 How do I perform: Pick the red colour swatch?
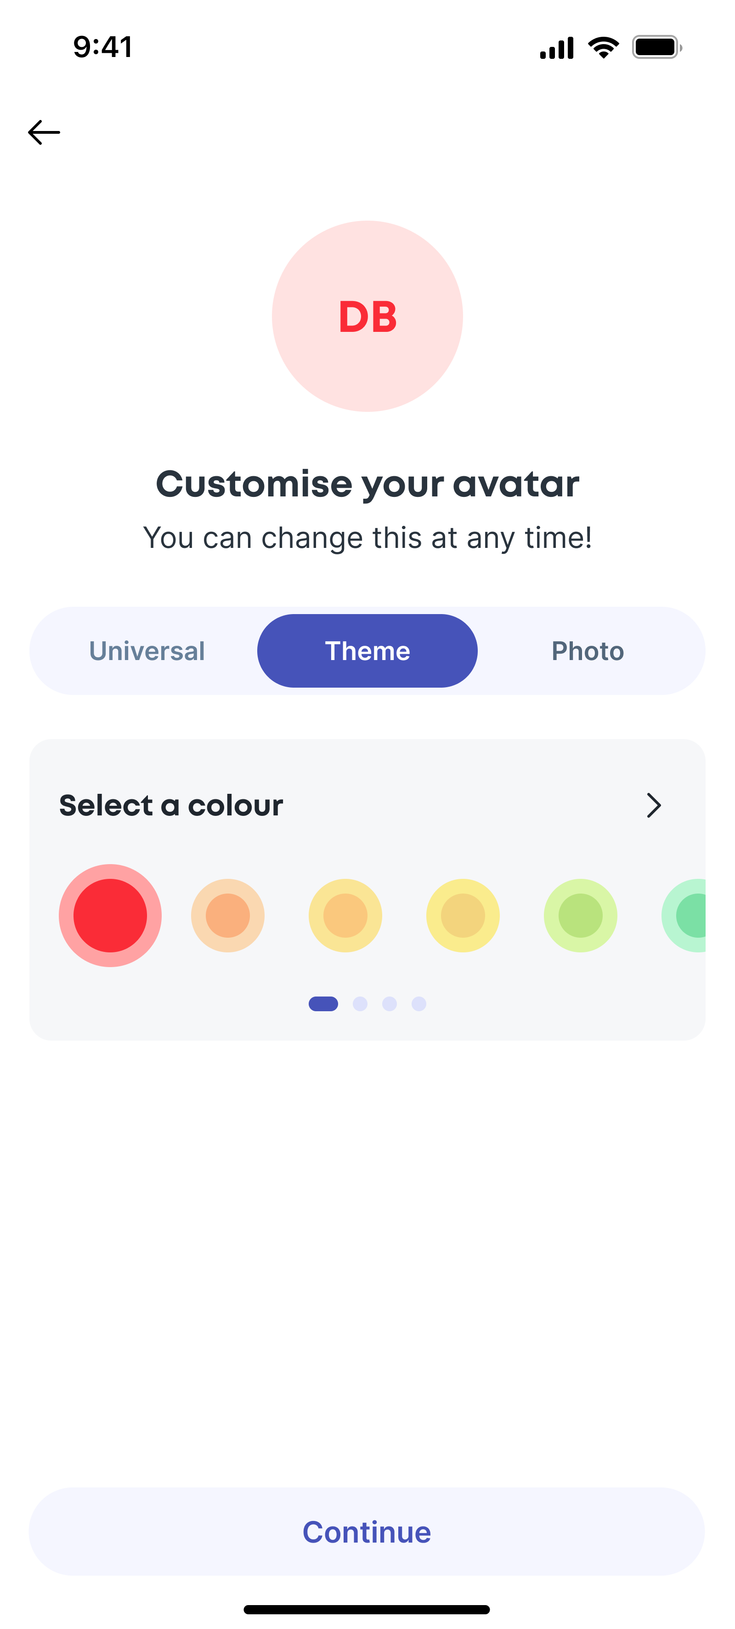click(x=110, y=916)
